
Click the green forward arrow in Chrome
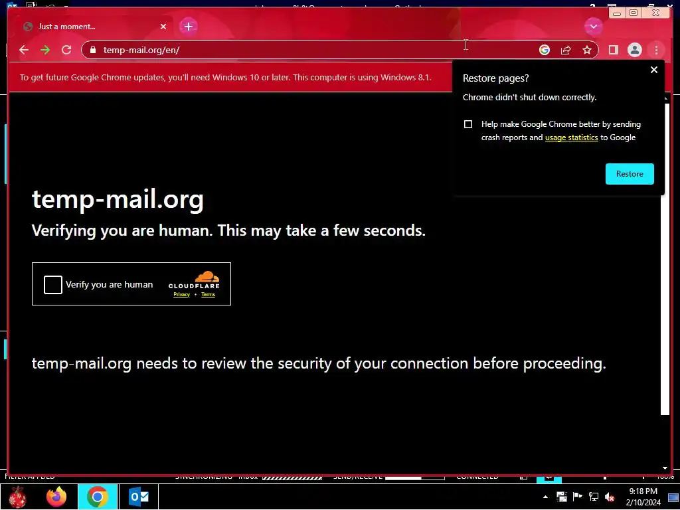45,50
